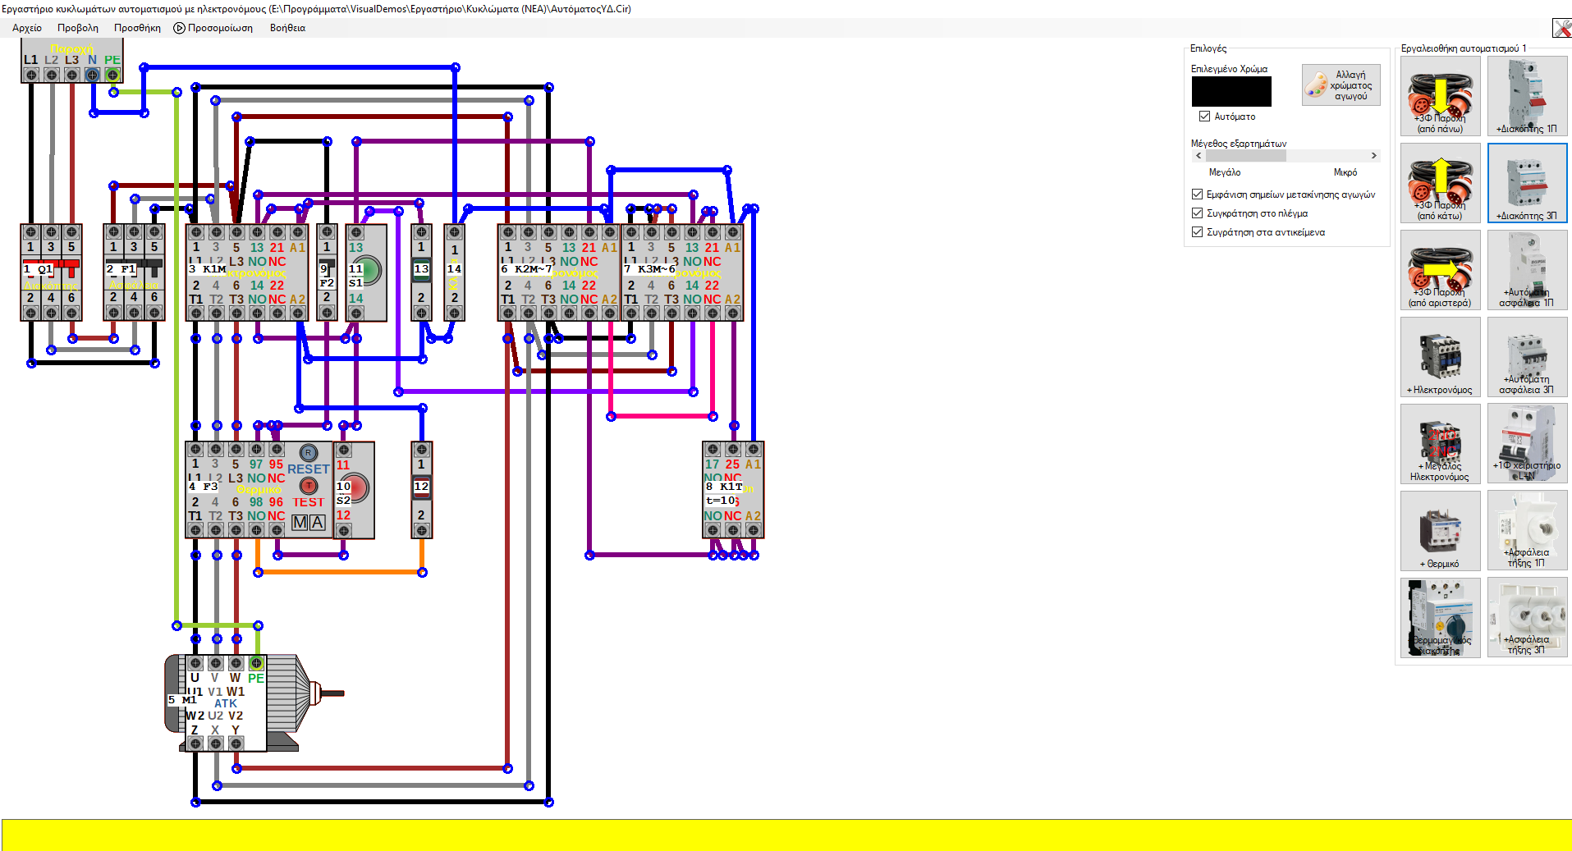Add a 3Φ Παροχή (από πάνω) supply
This screenshot has height=851, width=1572.
1440,95
